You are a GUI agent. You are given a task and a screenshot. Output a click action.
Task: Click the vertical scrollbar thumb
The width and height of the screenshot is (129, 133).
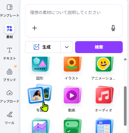(x=125, y=106)
